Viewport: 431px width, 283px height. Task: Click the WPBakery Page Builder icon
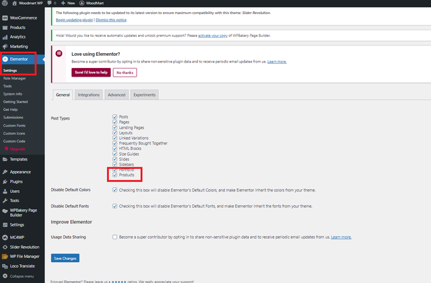[x=5, y=211]
